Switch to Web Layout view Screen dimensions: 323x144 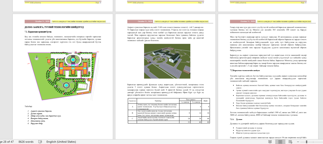click(x=290, y=142)
